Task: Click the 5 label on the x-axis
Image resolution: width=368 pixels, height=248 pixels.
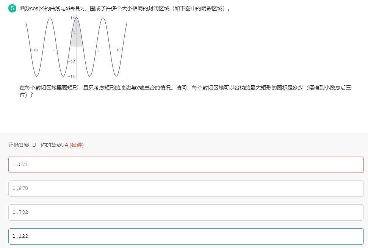Action: (x=97, y=50)
